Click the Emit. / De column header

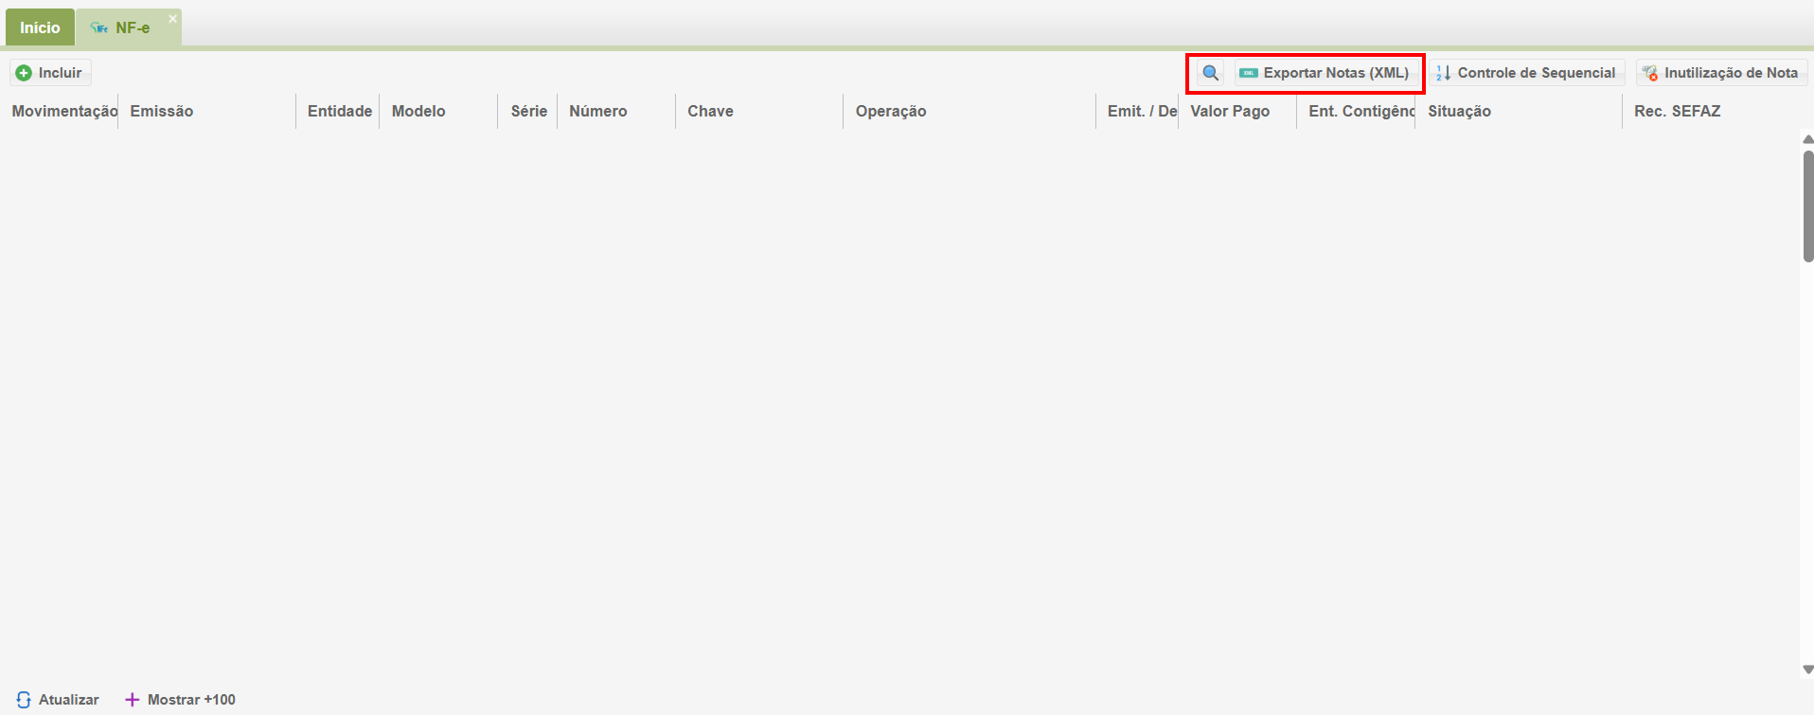[1137, 111]
